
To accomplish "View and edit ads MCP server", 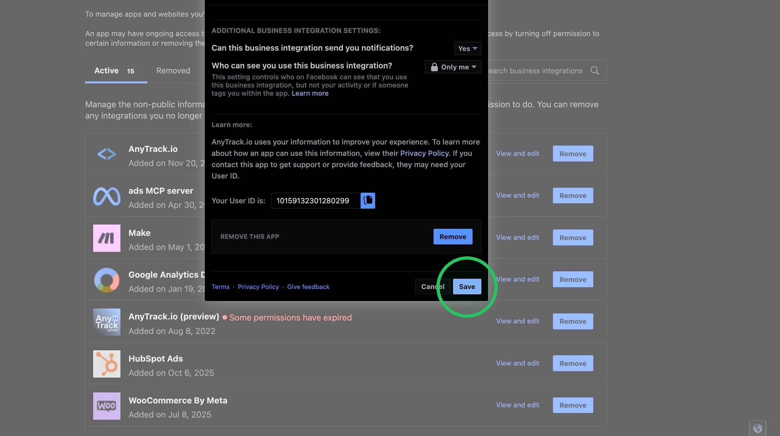I will pos(518,196).
